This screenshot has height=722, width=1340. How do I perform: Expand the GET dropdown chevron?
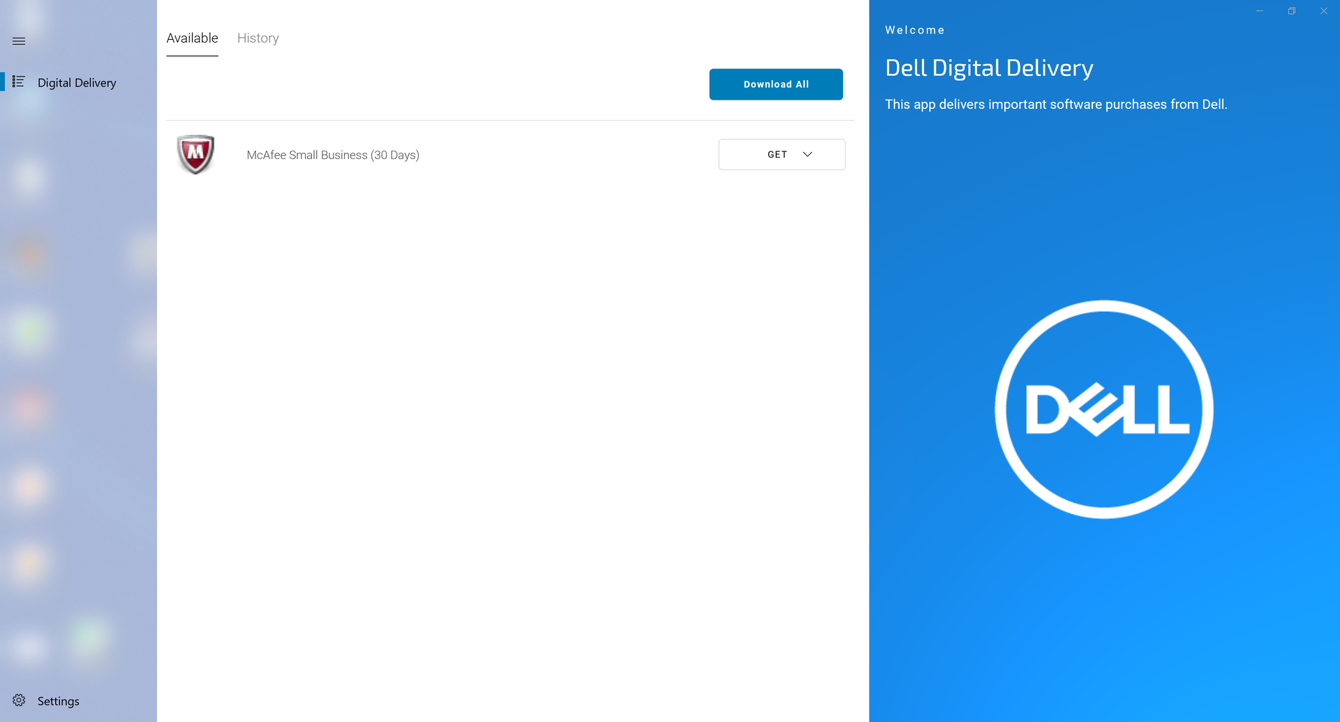807,155
